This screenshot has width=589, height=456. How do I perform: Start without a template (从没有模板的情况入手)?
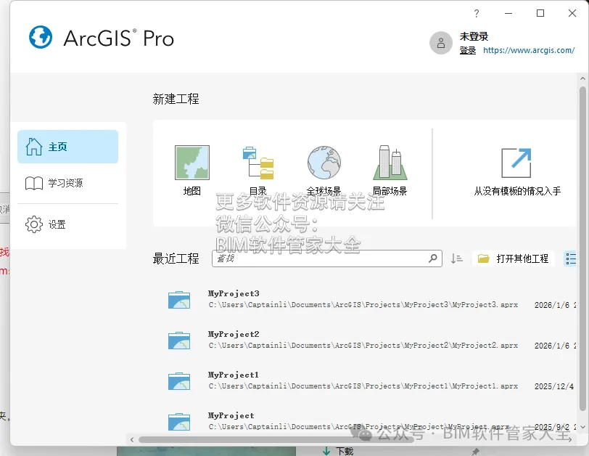click(x=517, y=172)
